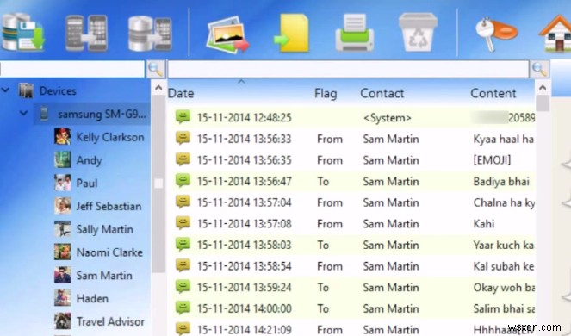Viewport: 571px width, 336px height.
Task: Select the [EMOJI] message content
Action: (x=492, y=160)
